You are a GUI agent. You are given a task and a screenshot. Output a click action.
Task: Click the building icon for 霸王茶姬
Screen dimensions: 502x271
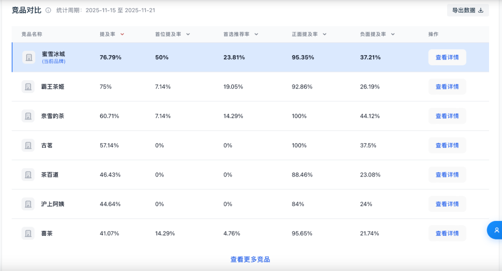click(x=28, y=87)
